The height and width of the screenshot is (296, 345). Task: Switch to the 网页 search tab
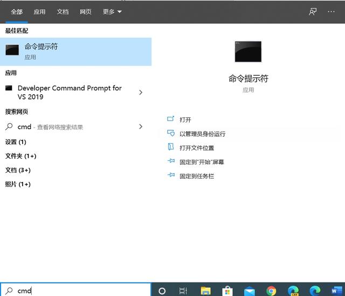(x=86, y=12)
